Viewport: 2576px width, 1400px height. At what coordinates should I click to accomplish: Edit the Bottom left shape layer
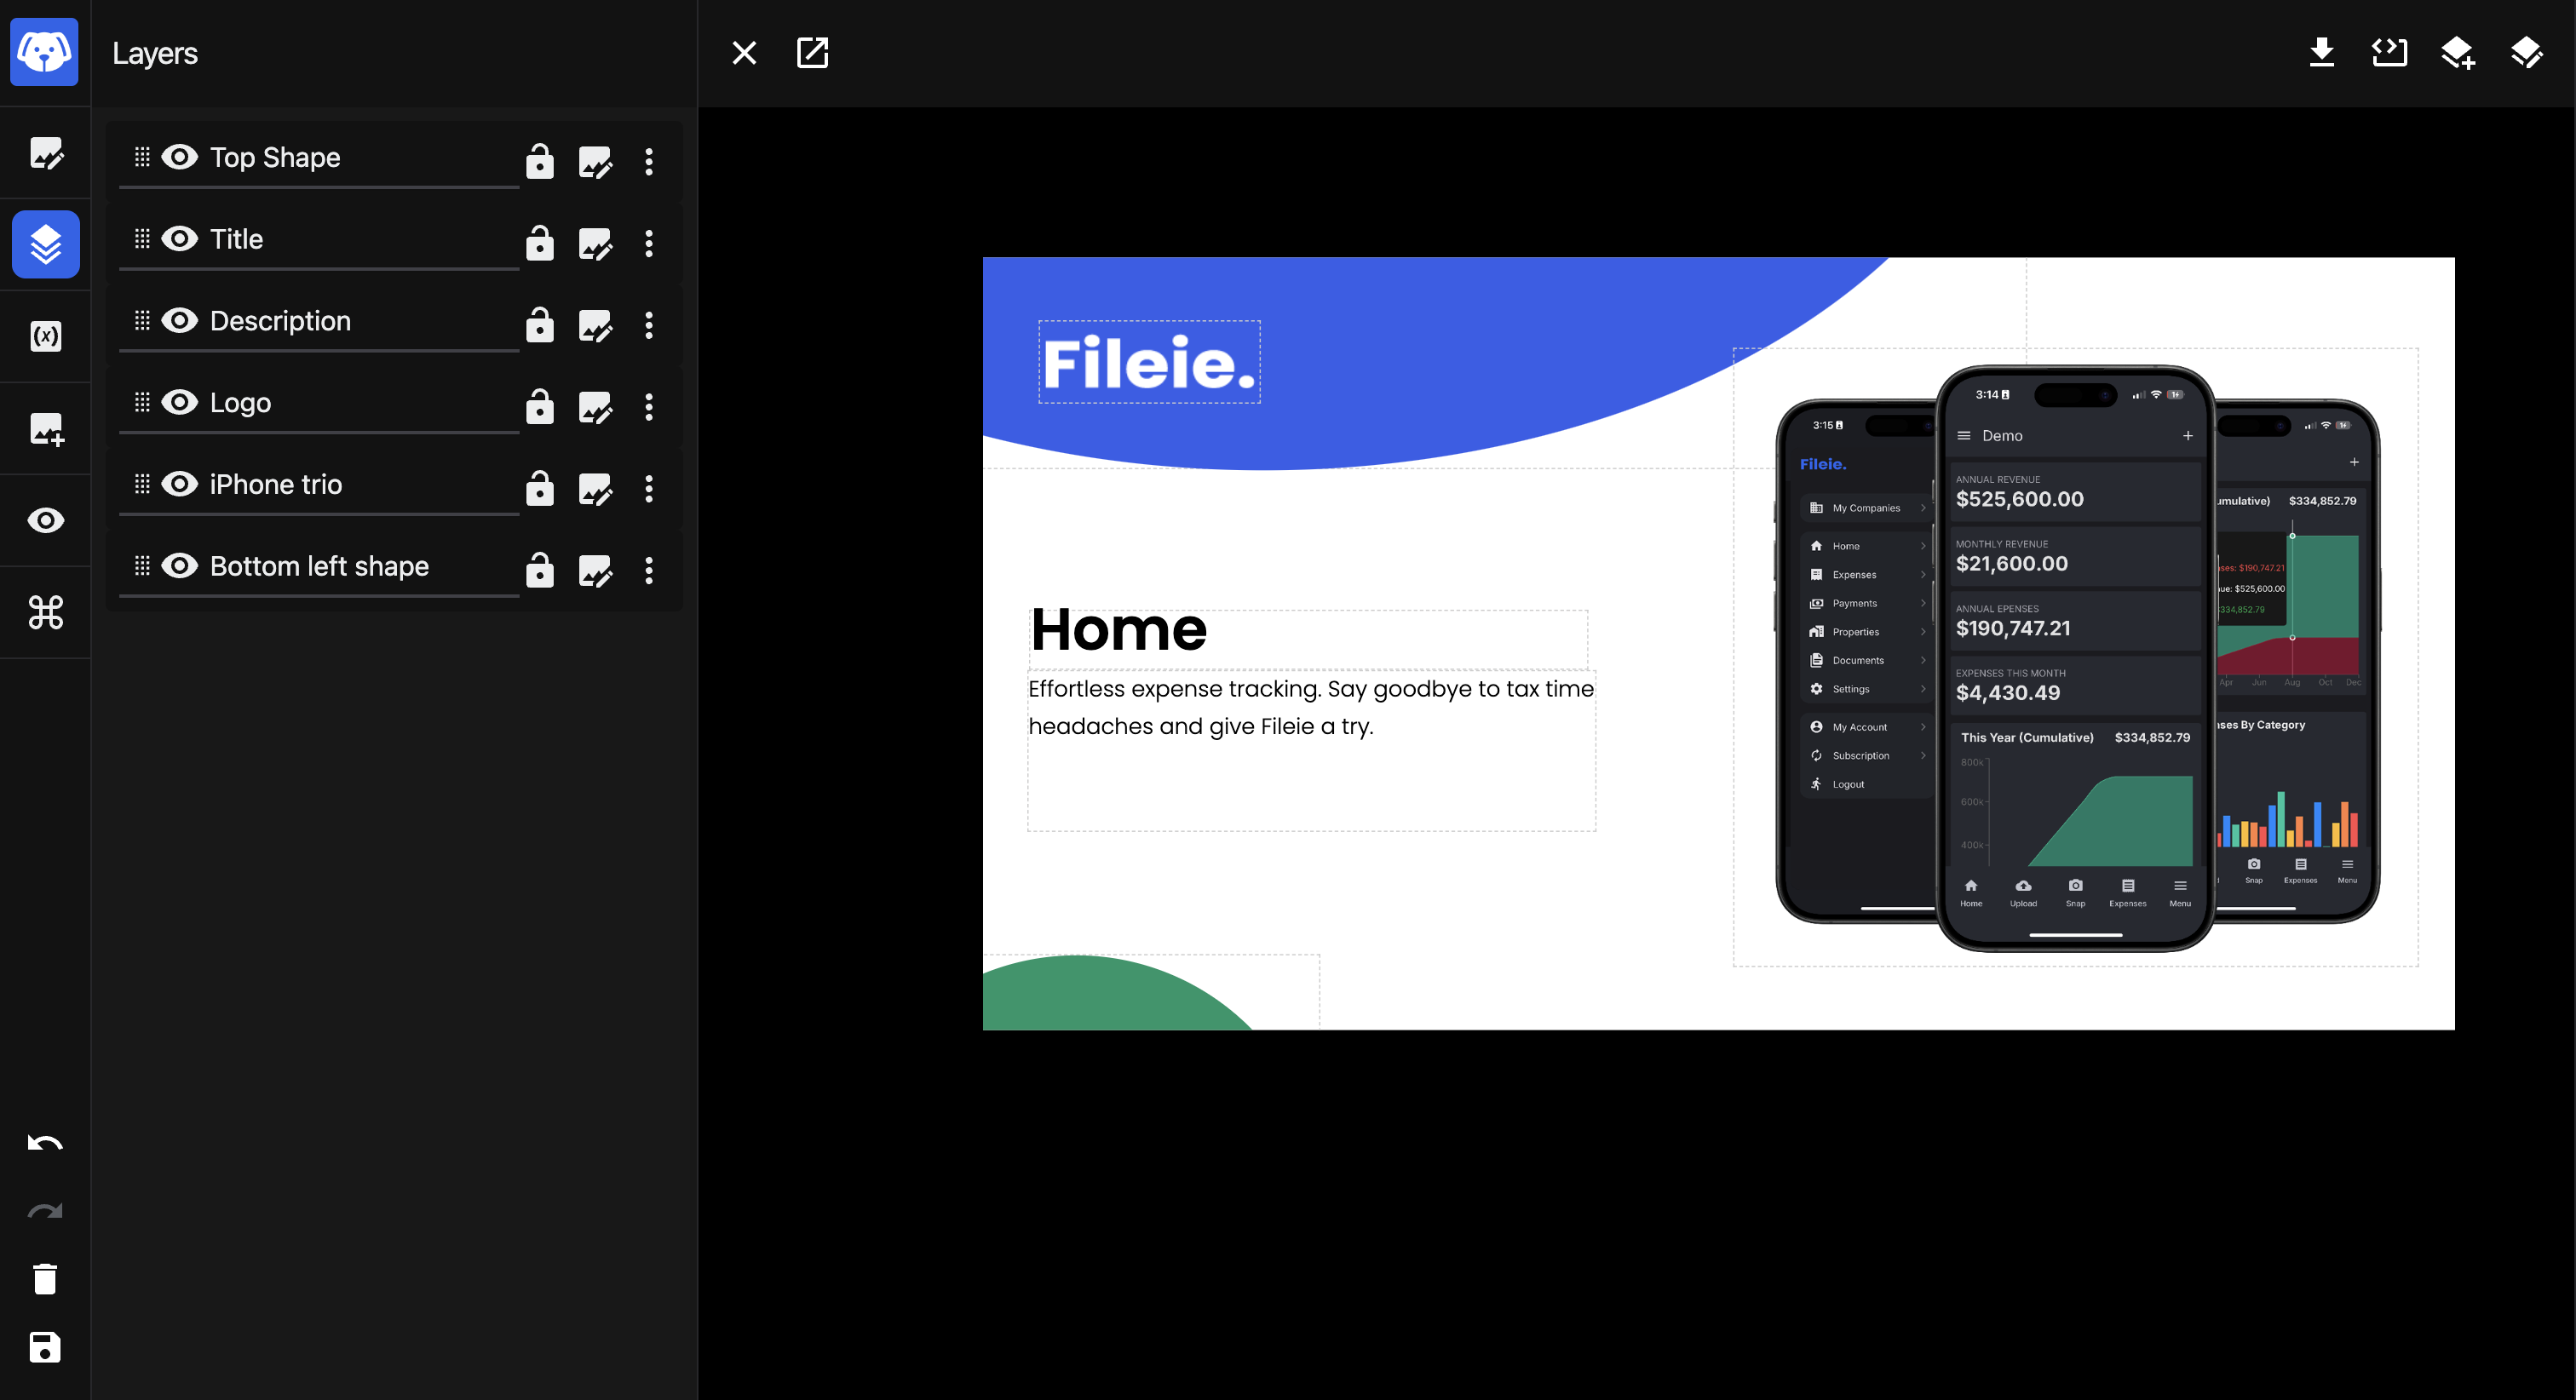[x=595, y=571]
